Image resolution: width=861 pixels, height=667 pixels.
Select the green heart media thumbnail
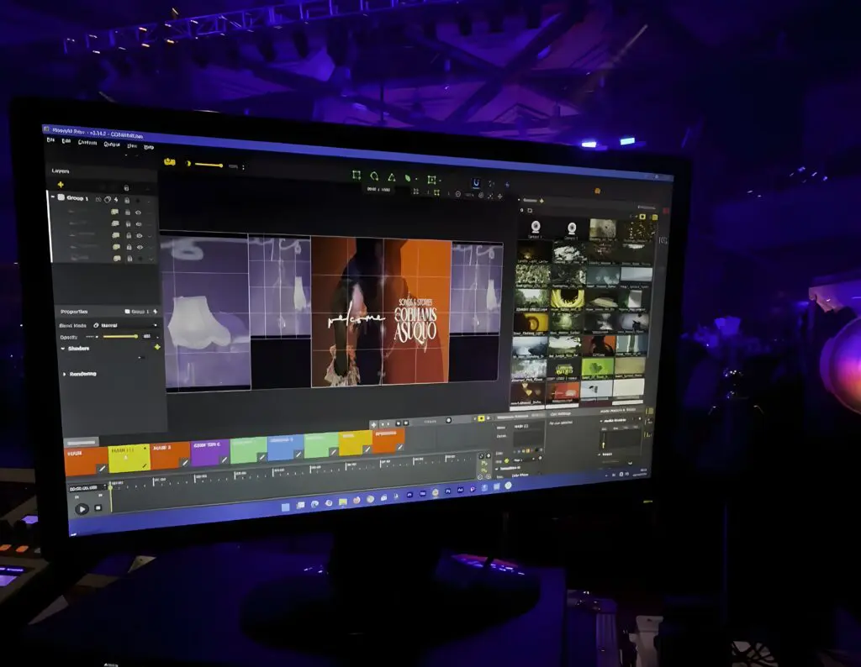597,367
